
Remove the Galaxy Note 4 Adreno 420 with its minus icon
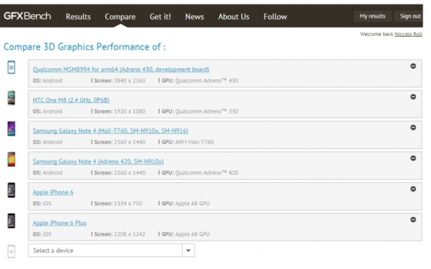413,158
